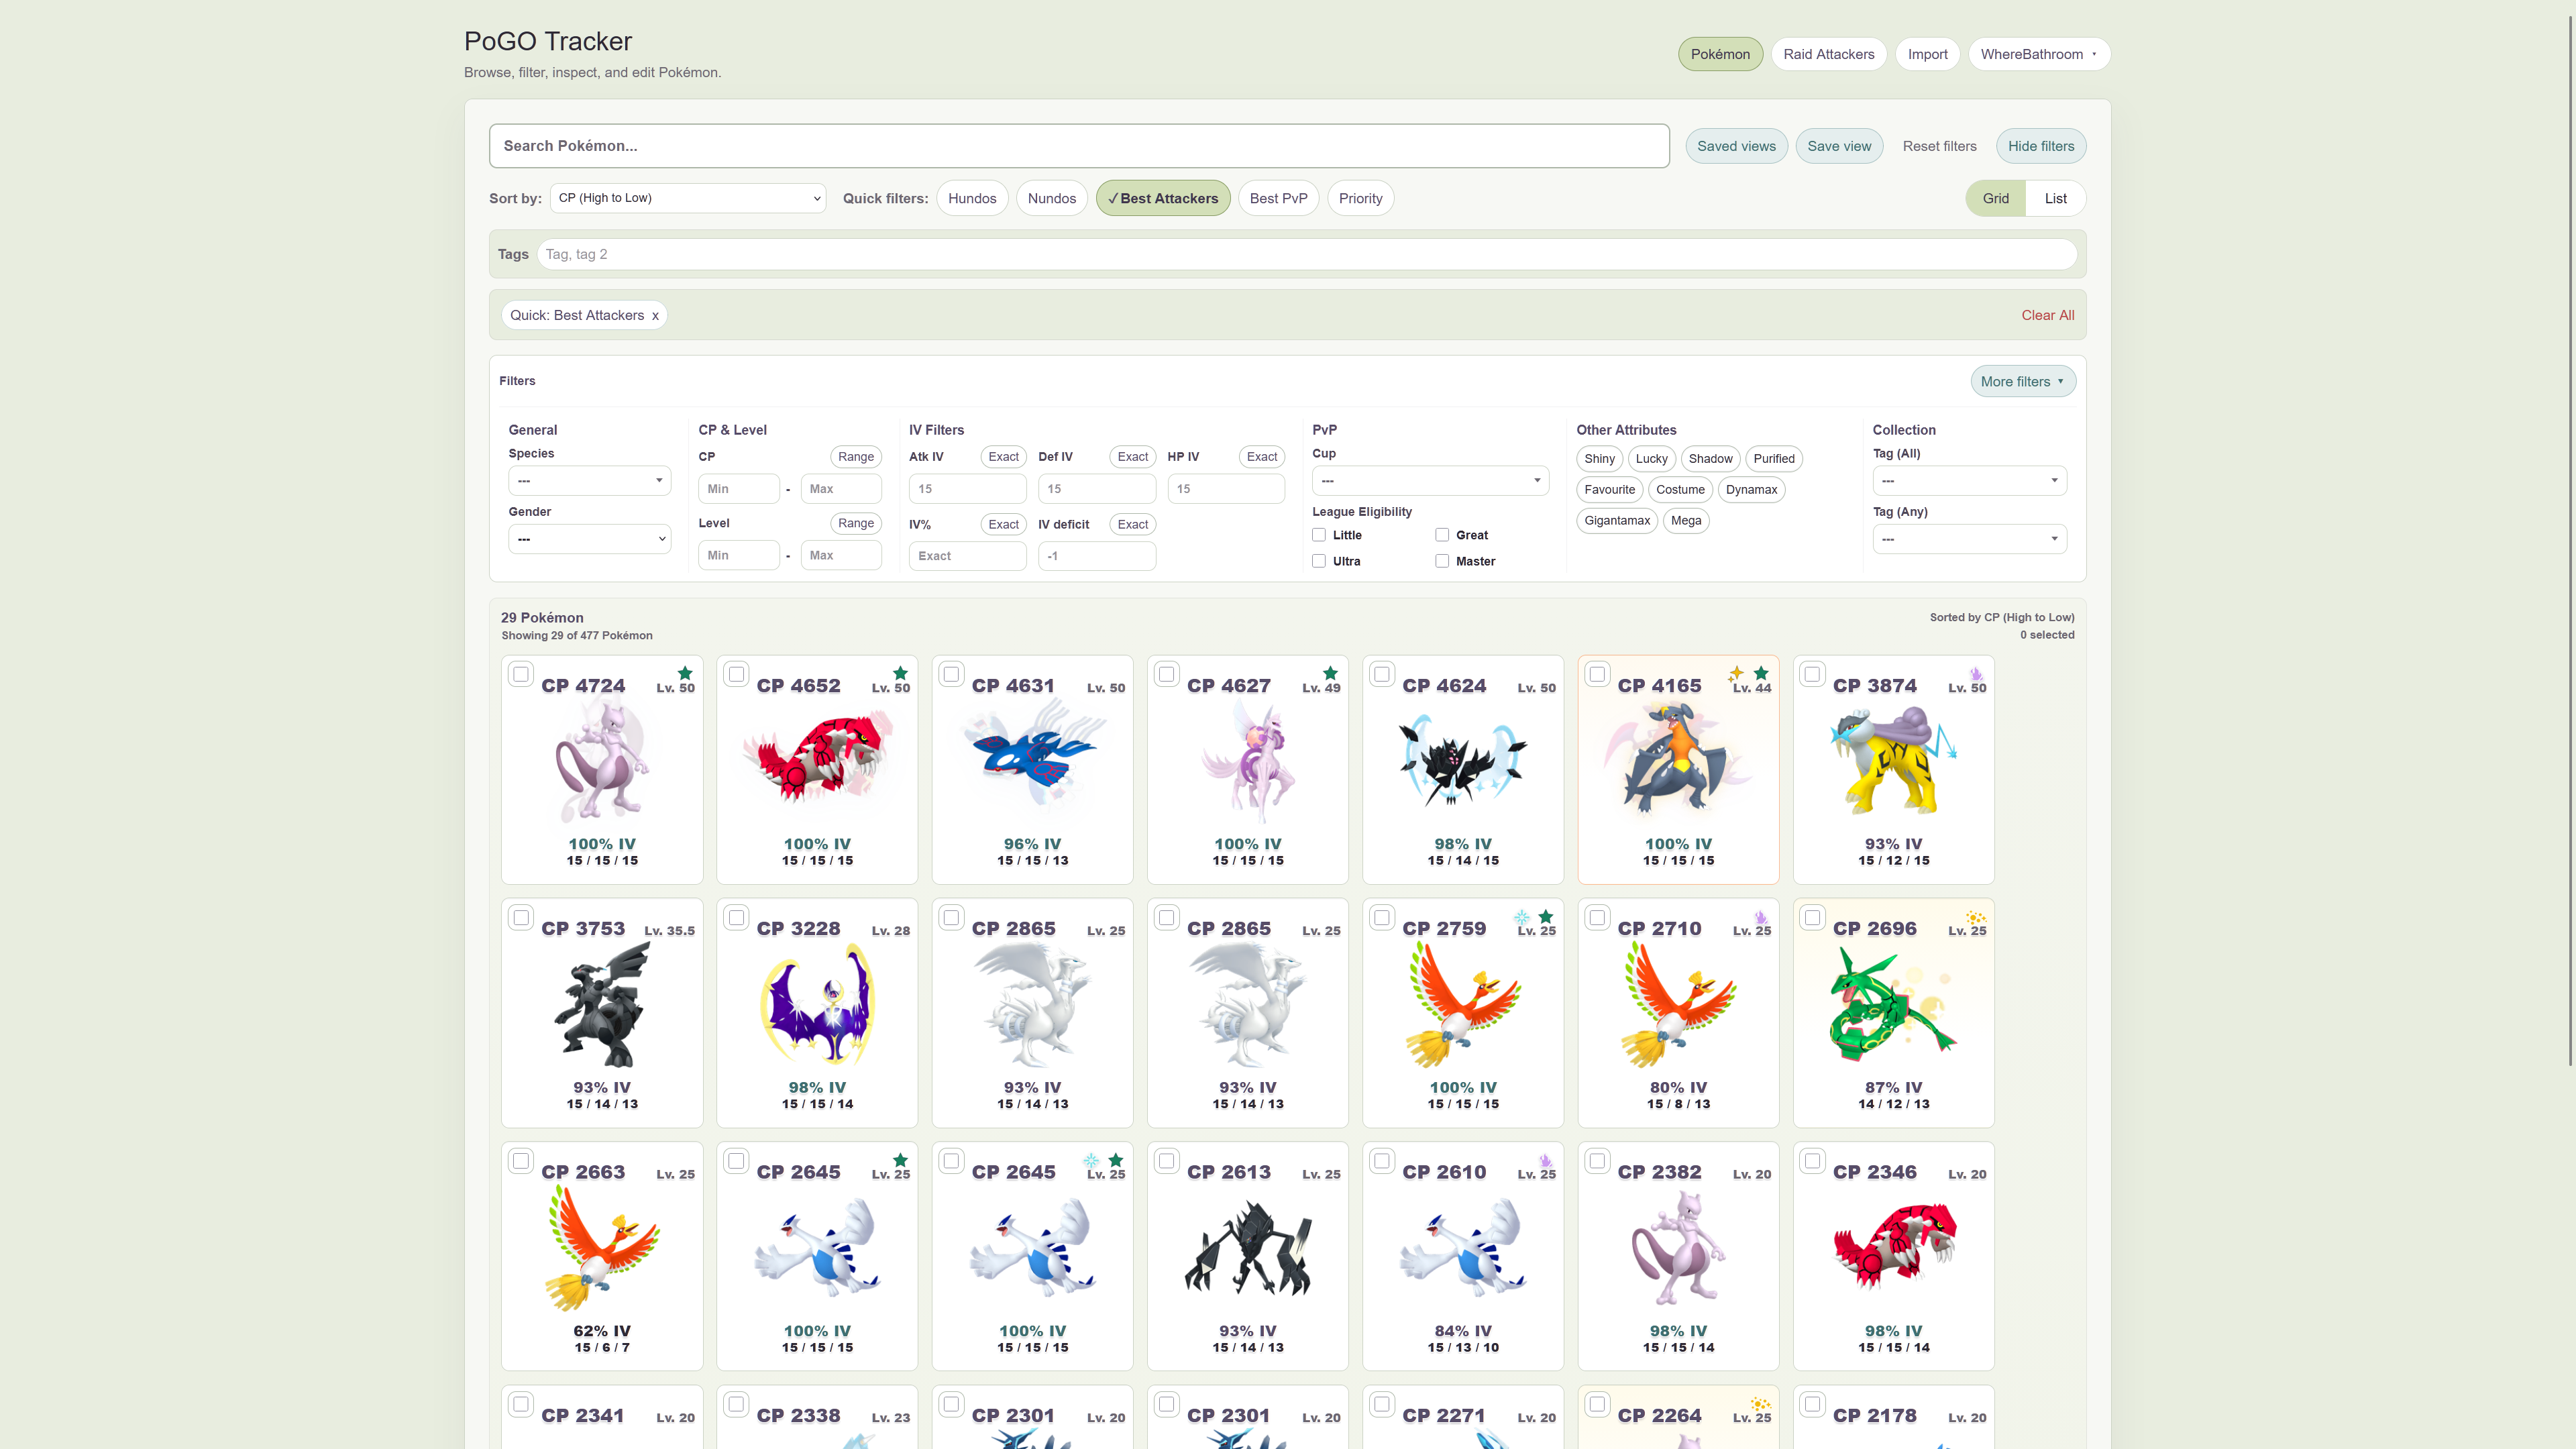
Task: Go to the Import tab
Action: point(1927,54)
